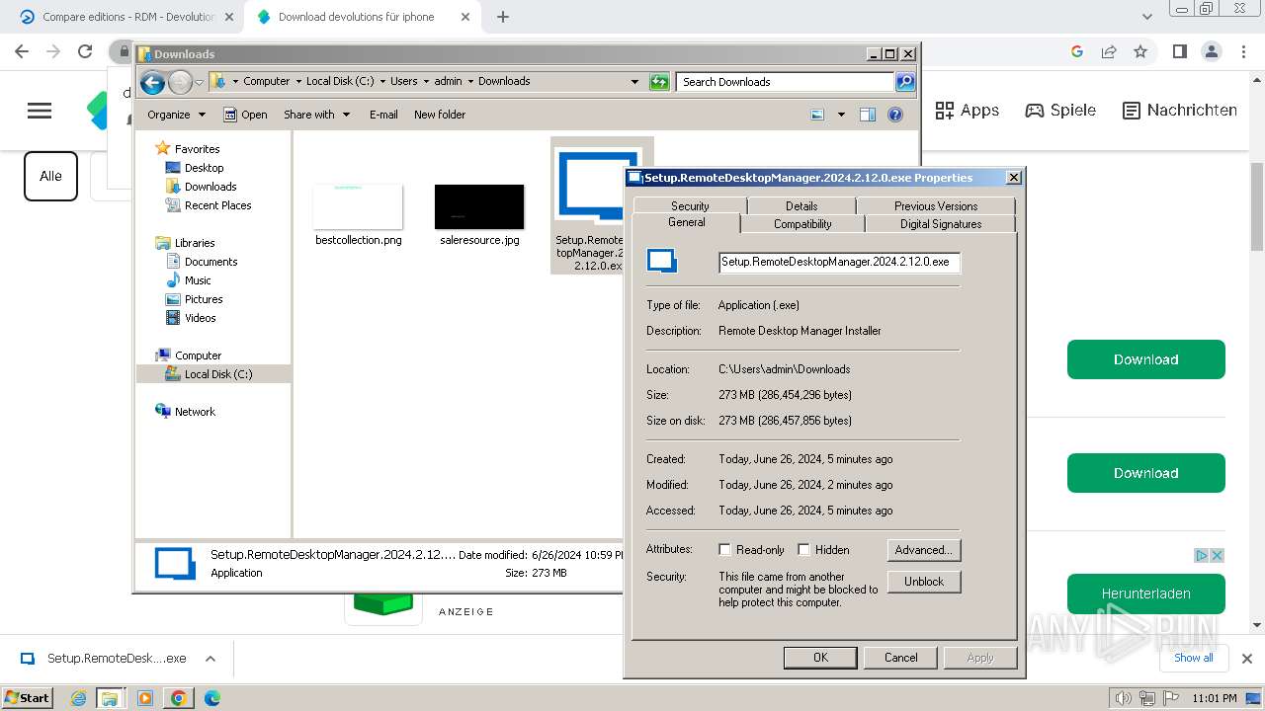Open the Documents library
Viewport: 1265px width, 711px height.
coord(211,262)
